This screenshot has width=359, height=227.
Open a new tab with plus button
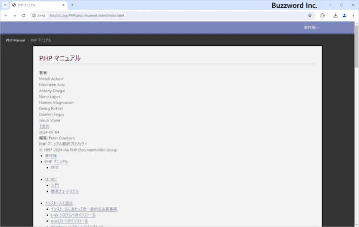point(72,5)
